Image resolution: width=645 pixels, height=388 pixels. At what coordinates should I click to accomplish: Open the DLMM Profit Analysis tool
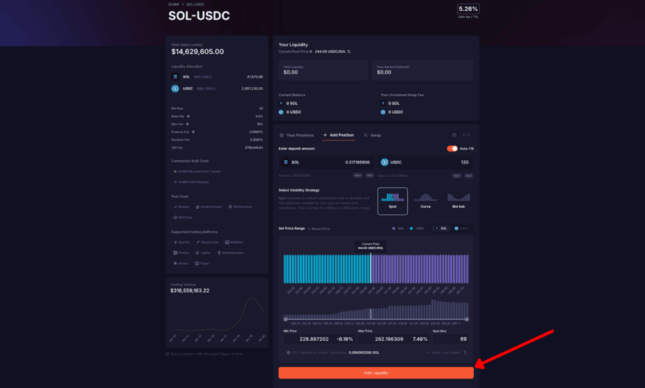point(192,182)
